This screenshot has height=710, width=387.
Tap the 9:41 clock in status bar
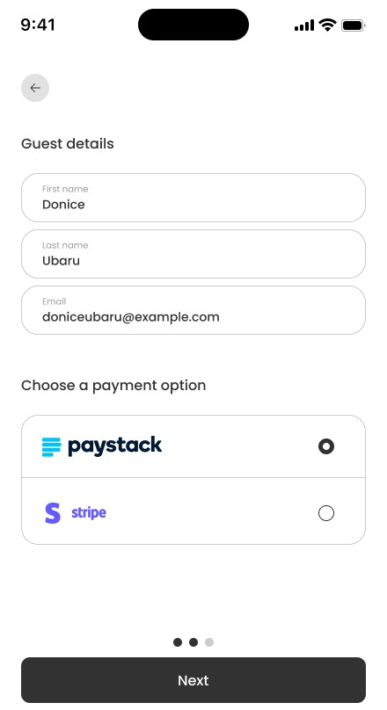(38, 25)
